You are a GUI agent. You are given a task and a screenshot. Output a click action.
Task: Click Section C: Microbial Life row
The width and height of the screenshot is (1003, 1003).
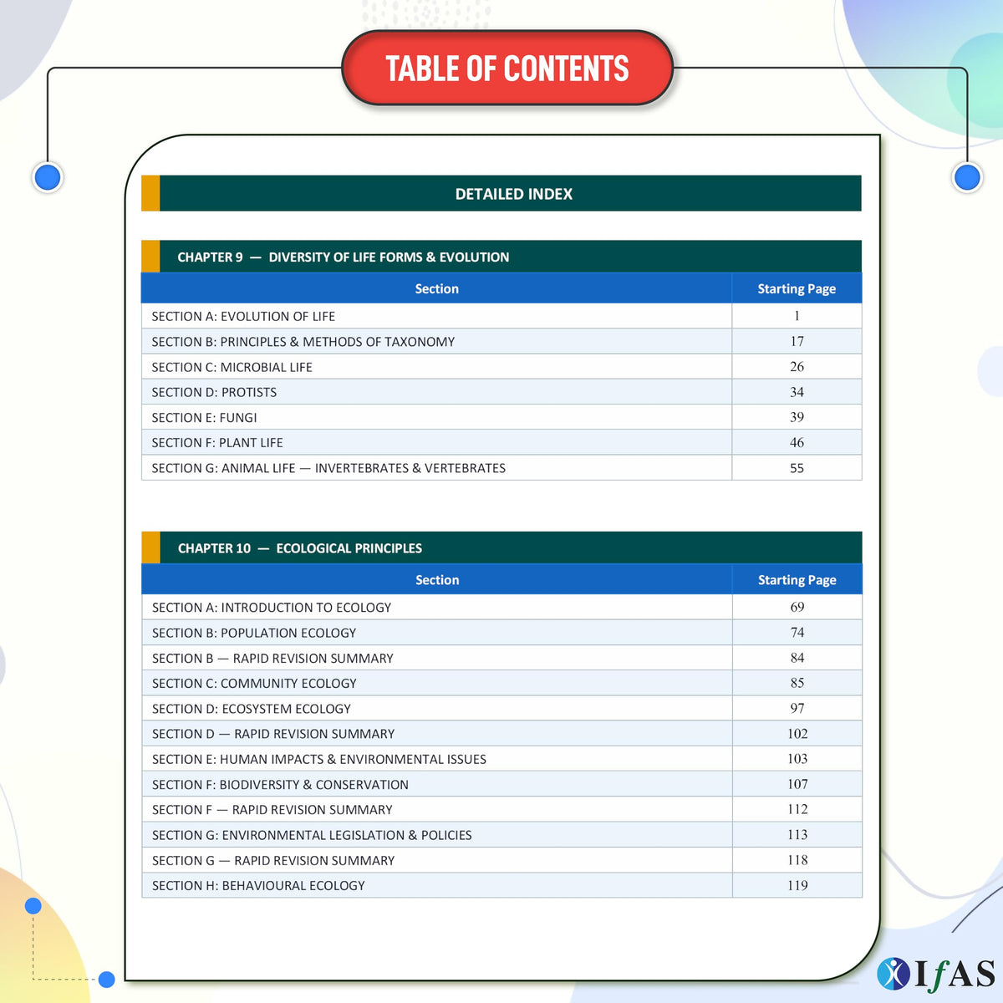coord(501,367)
